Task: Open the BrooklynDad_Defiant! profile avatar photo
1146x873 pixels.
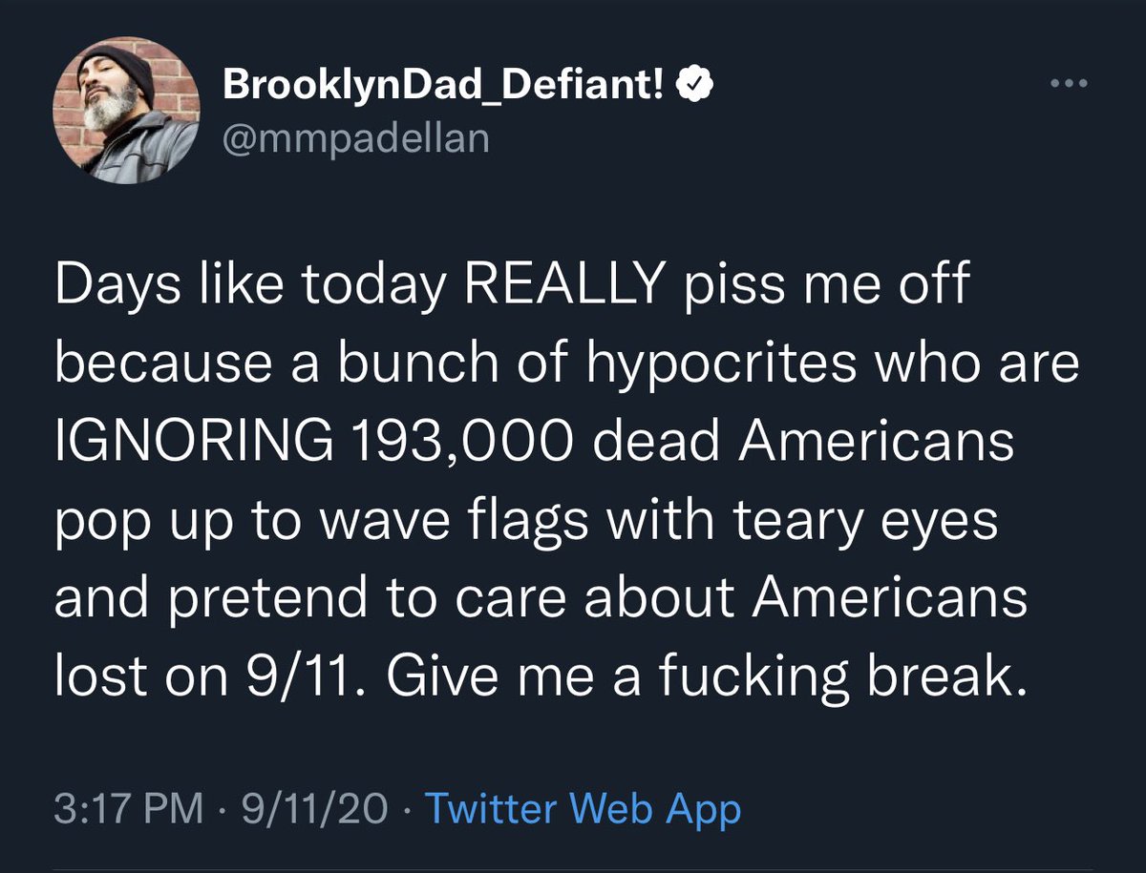Action: (x=127, y=112)
